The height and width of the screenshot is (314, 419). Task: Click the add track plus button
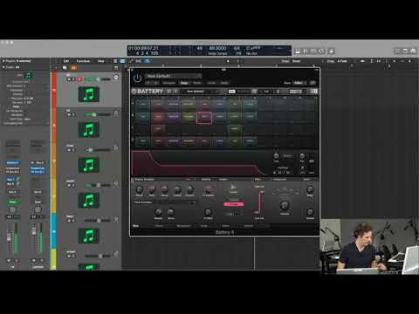coord(56,68)
